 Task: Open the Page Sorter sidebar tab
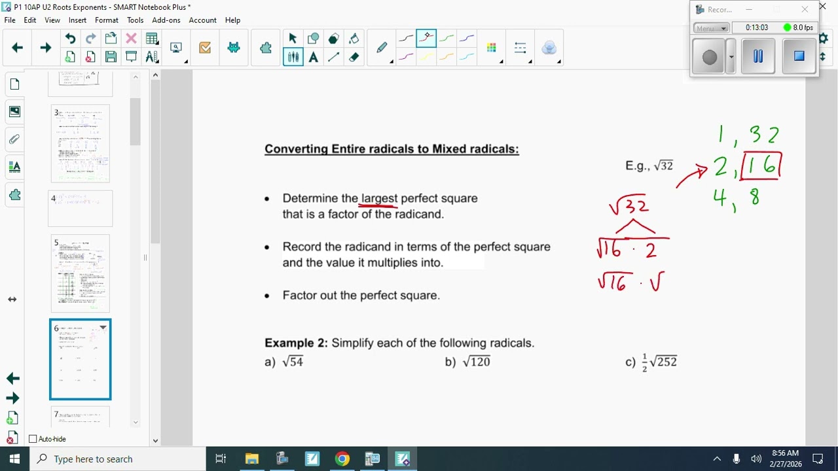[14, 84]
